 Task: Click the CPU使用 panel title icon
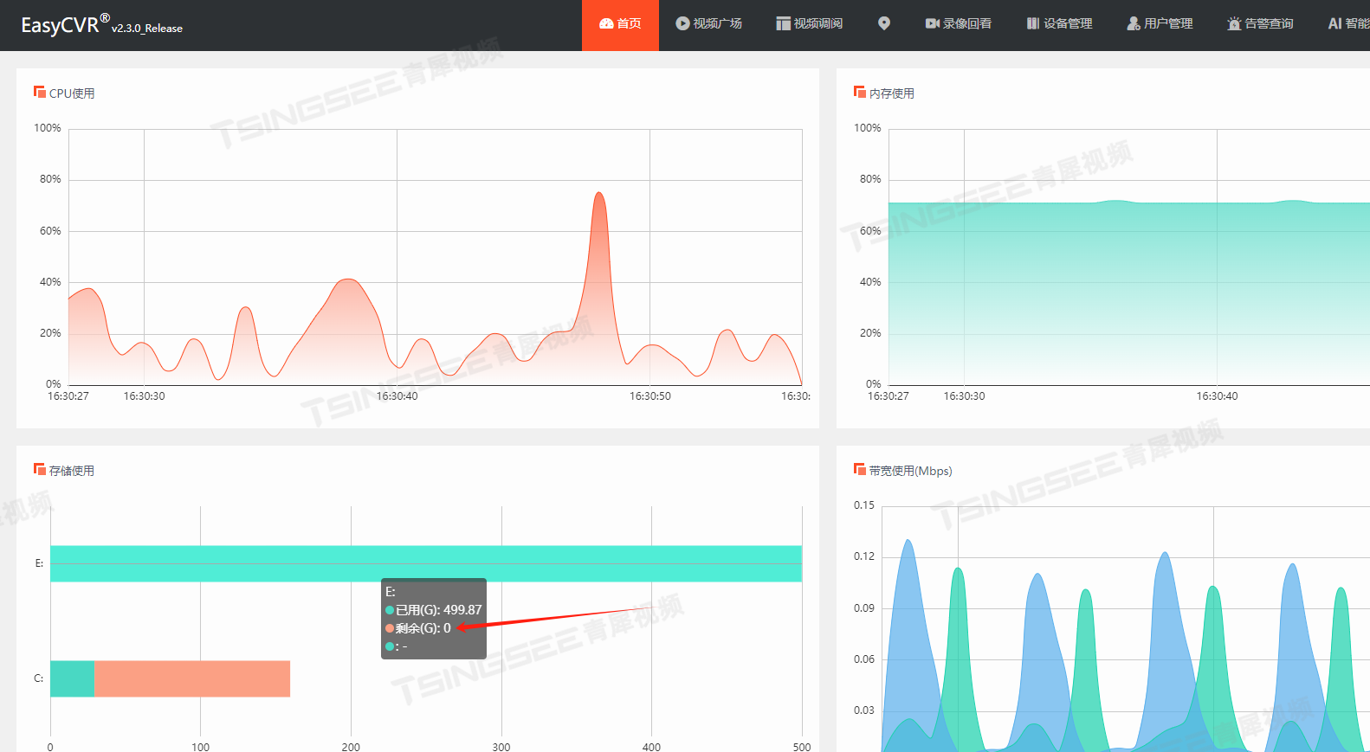pos(39,93)
